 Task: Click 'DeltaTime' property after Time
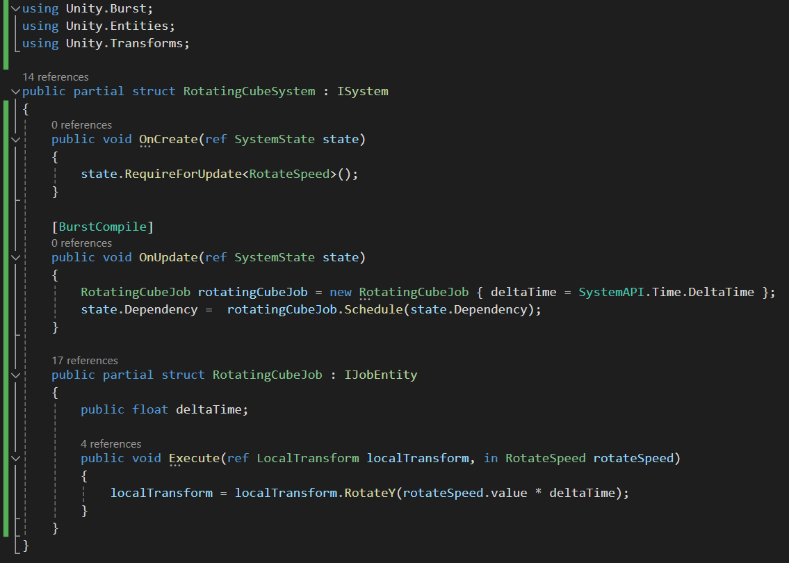pos(721,292)
